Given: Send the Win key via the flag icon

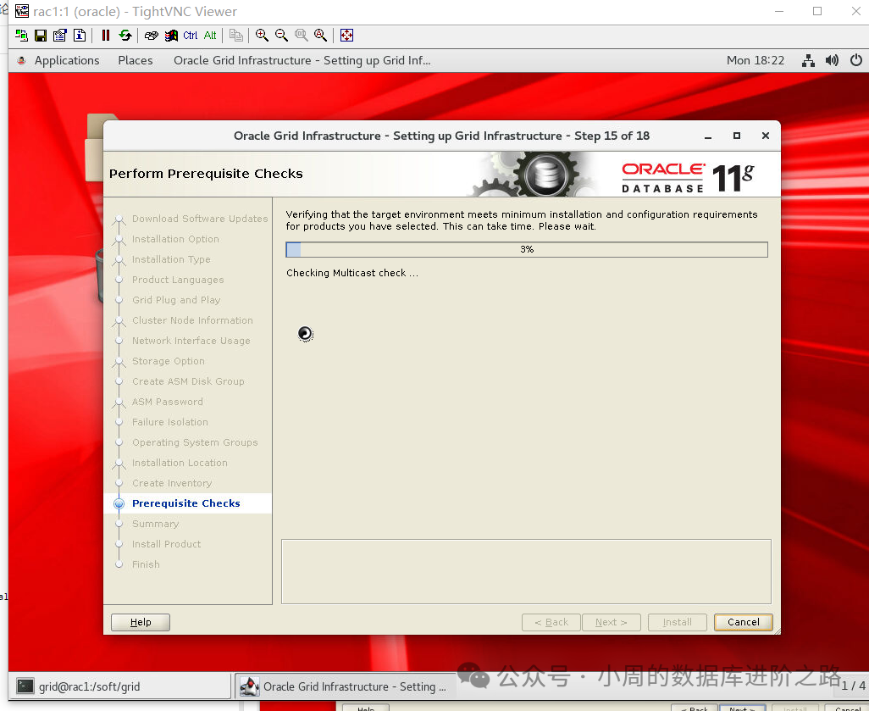Looking at the screenshot, I should pos(171,36).
